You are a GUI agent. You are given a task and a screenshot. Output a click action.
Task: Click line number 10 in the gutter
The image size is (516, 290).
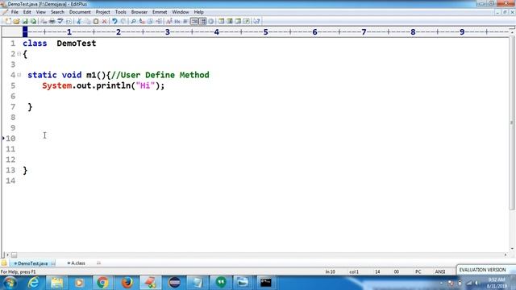pos(10,139)
